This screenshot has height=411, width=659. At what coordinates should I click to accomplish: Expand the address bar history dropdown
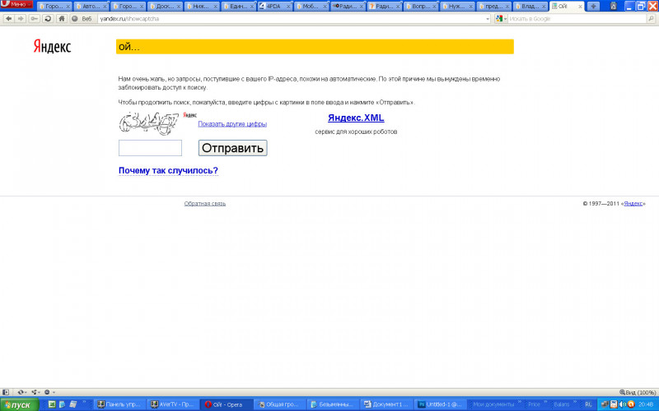pyautogui.click(x=488, y=19)
